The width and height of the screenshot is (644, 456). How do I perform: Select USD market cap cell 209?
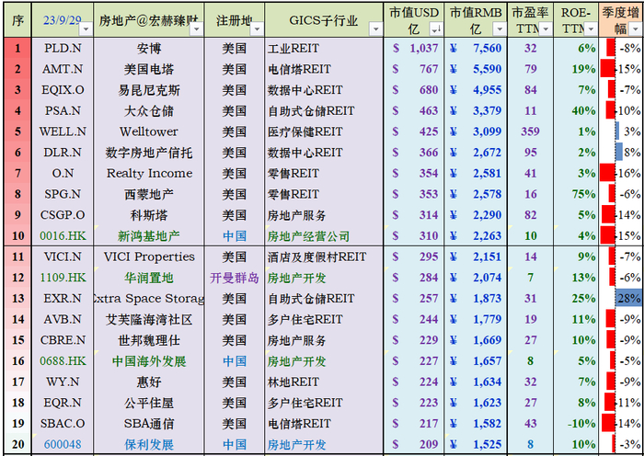414,444
